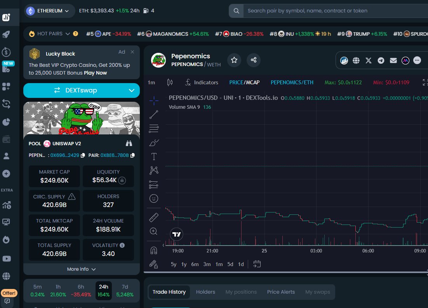The height and width of the screenshot is (308, 428).
Task: Open go-to-date calendar icon
Action: coord(257,264)
